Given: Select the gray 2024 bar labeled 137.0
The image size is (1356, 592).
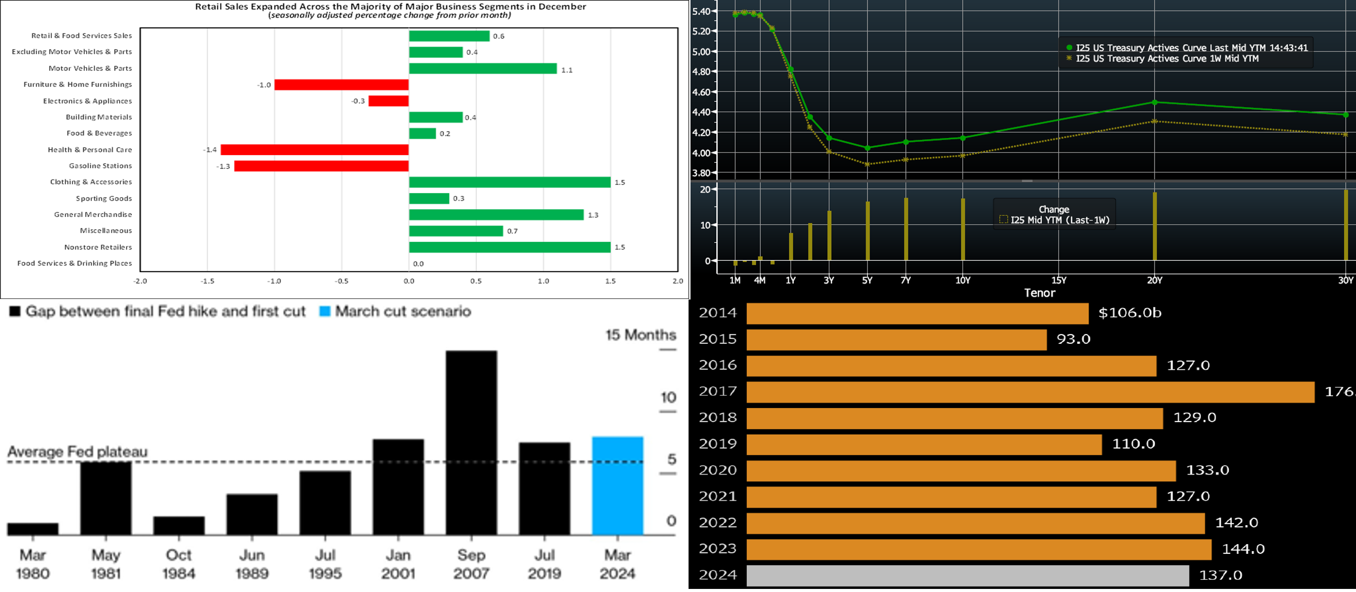Looking at the screenshot, I should click(967, 575).
